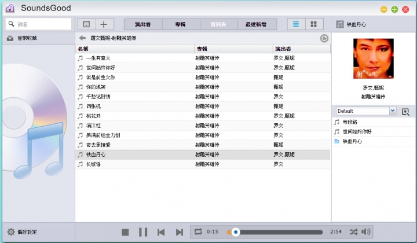Click the search field in sidebar
The image size is (417, 243).
39,24
